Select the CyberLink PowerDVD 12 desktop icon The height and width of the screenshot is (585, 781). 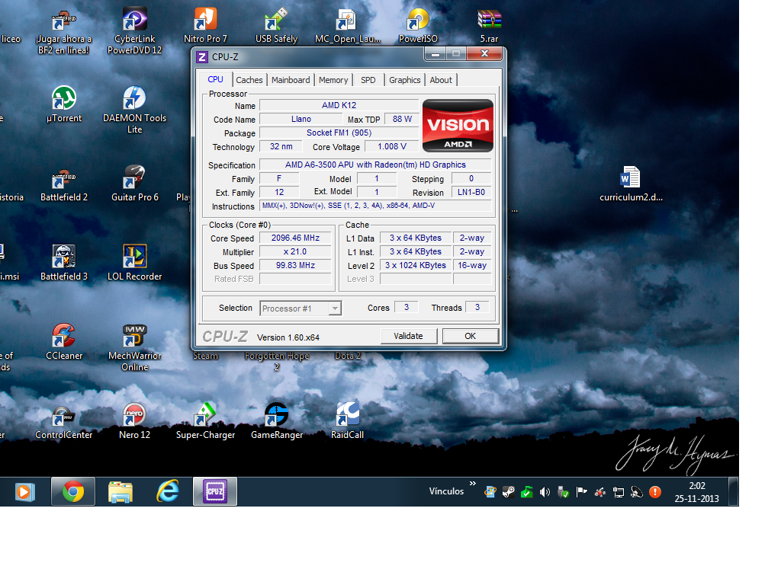tap(134, 30)
